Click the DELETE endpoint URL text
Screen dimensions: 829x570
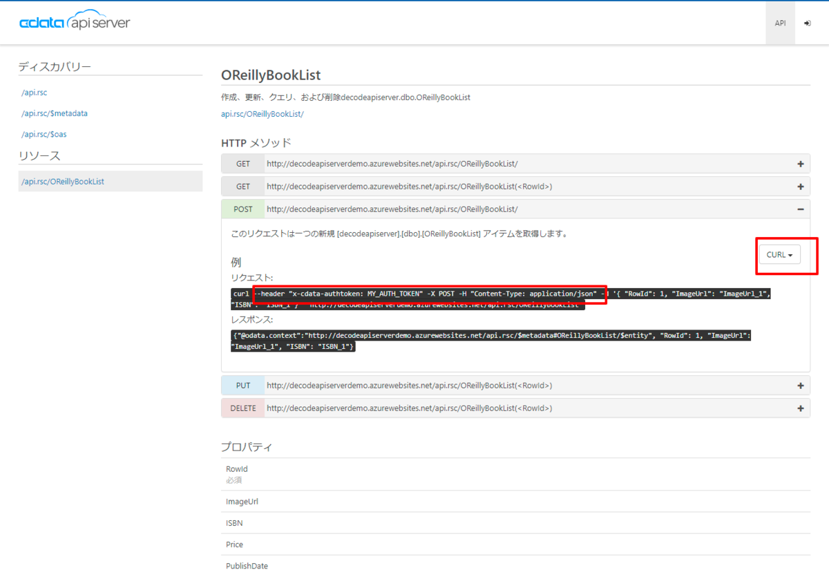coord(410,408)
